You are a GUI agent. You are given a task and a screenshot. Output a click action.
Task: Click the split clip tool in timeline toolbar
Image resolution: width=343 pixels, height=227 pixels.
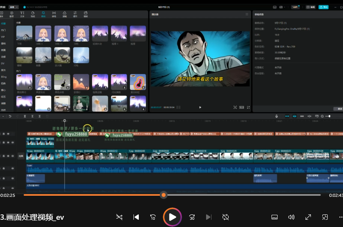25,116
